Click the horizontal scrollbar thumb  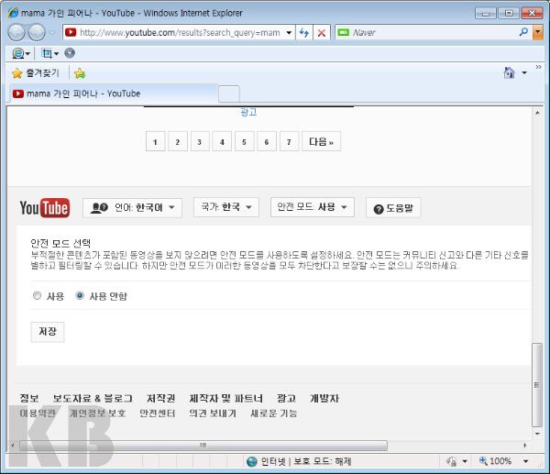pyautogui.click(x=203, y=446)
